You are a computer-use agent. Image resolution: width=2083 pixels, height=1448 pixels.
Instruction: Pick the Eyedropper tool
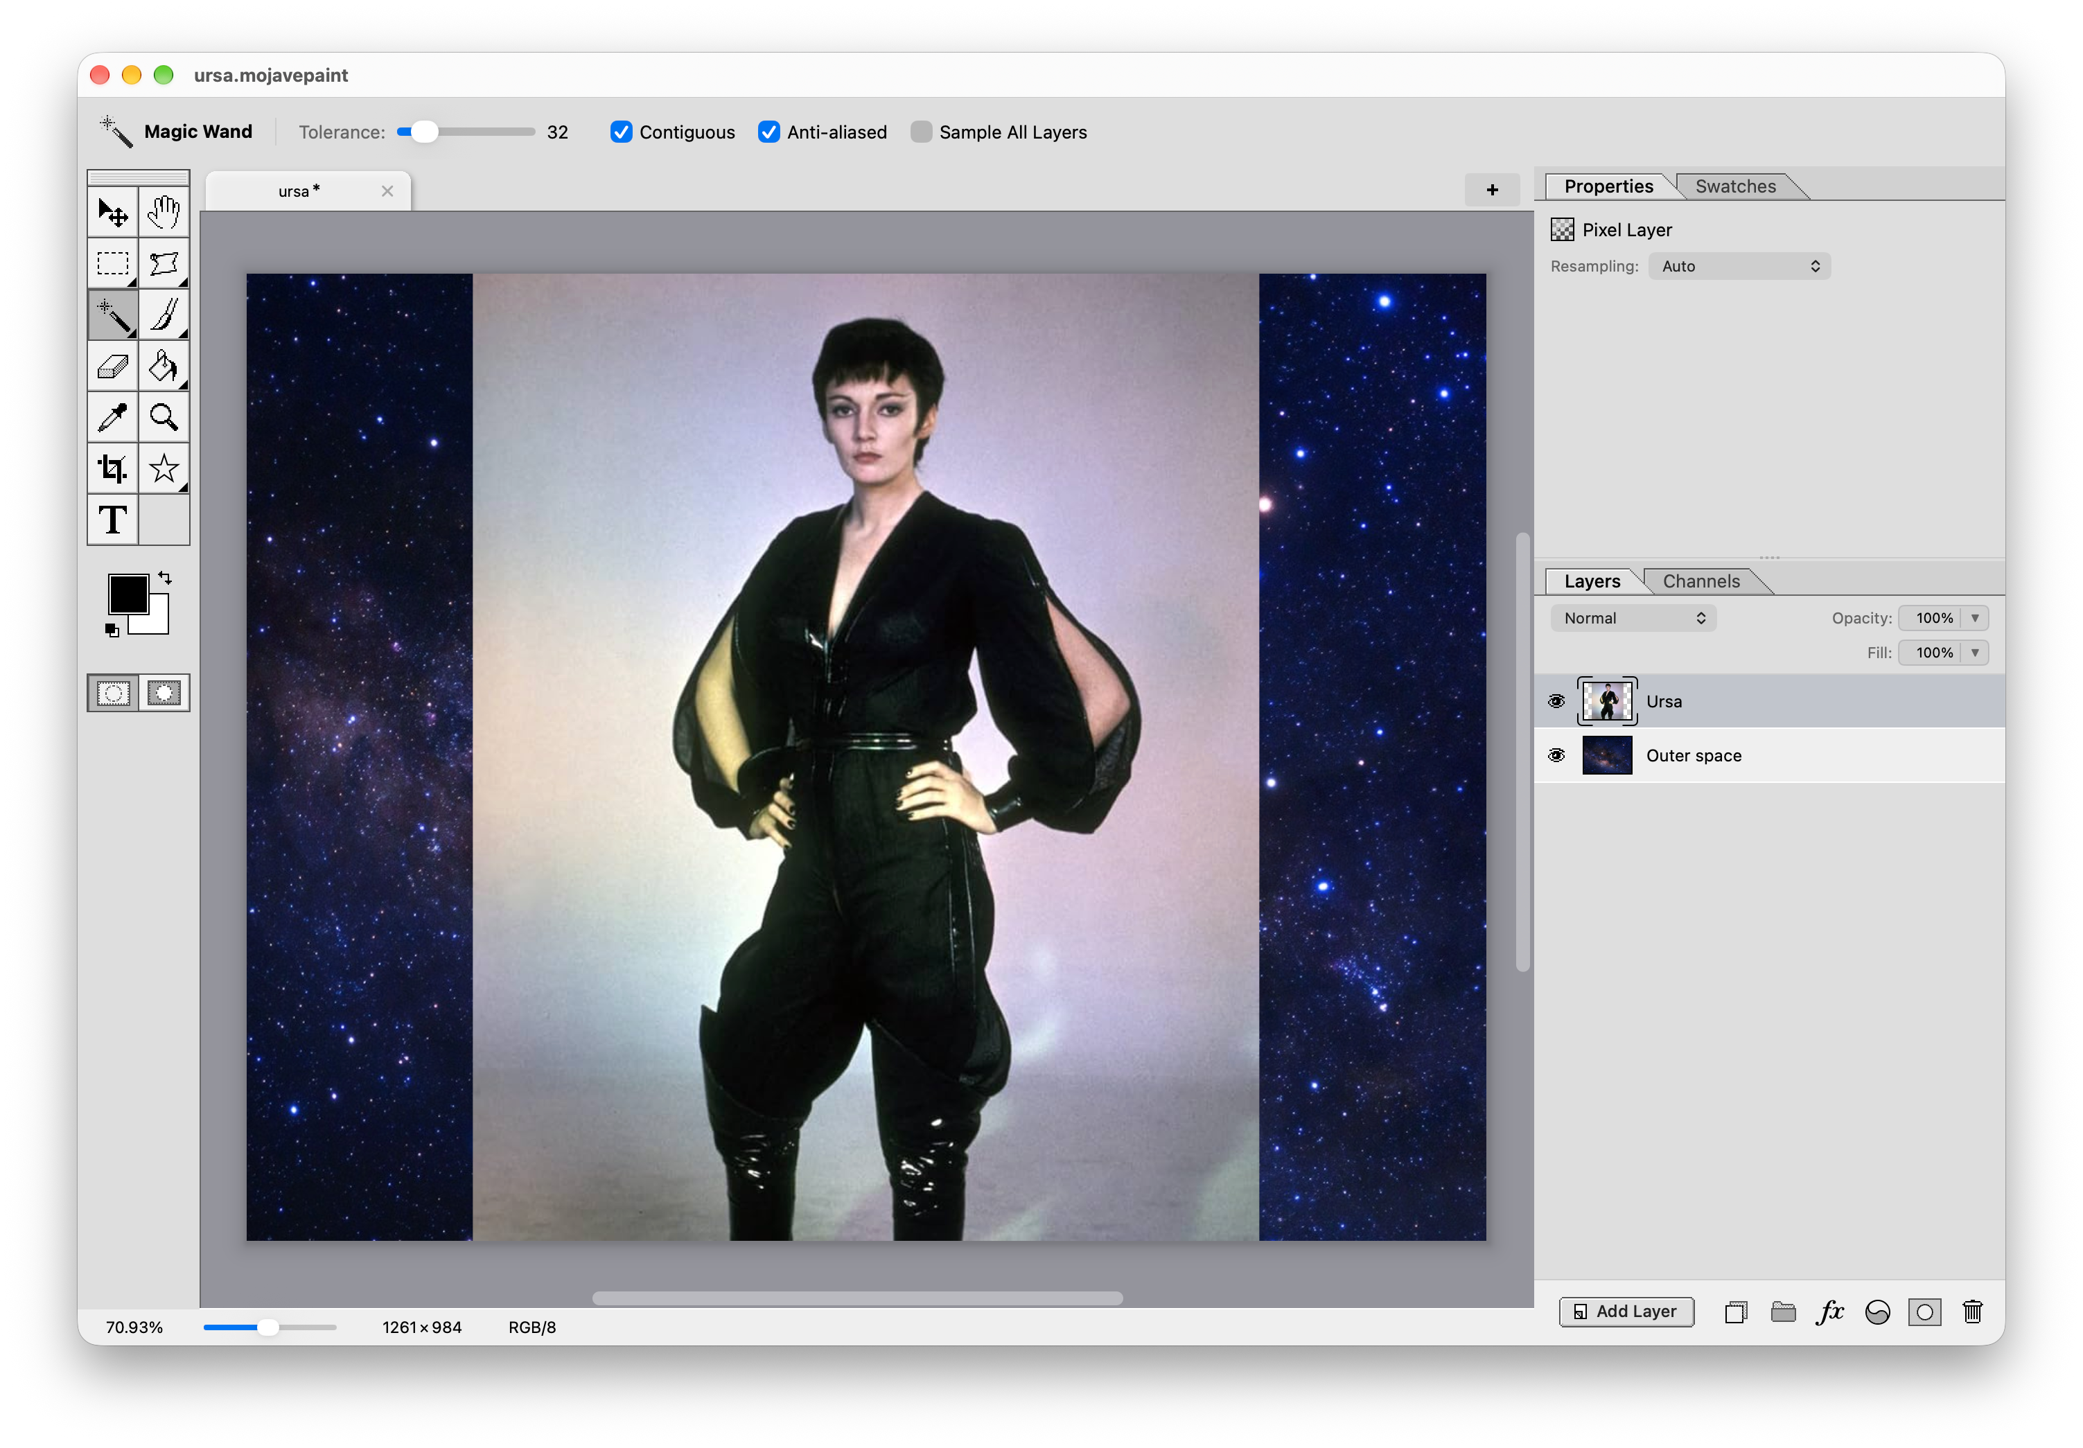click(x=112, y=417)
